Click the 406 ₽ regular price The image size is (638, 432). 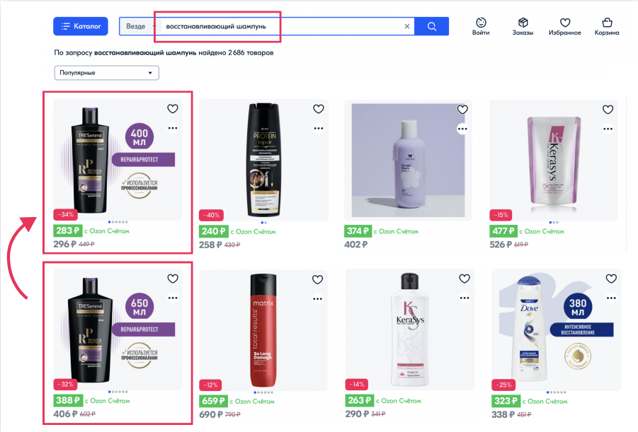pyautogui.click(x=65, y=414)
